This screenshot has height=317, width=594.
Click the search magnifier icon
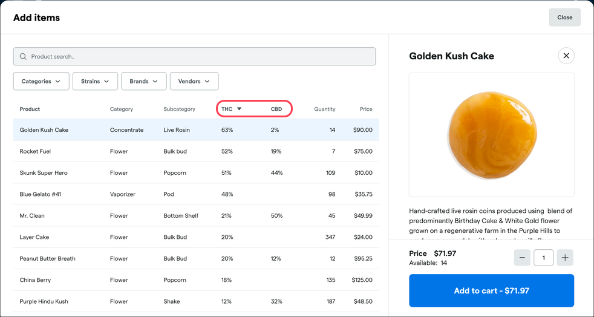click(23, 56)
